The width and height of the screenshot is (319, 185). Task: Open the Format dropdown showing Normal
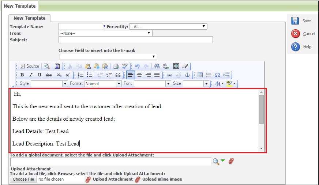(x=103, y=84)
